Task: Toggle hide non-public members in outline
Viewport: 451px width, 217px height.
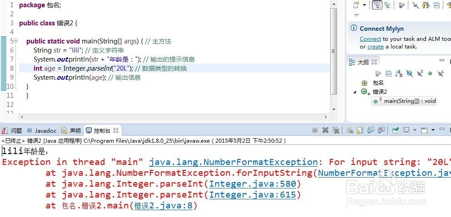Action: click(x=430, y=73)
